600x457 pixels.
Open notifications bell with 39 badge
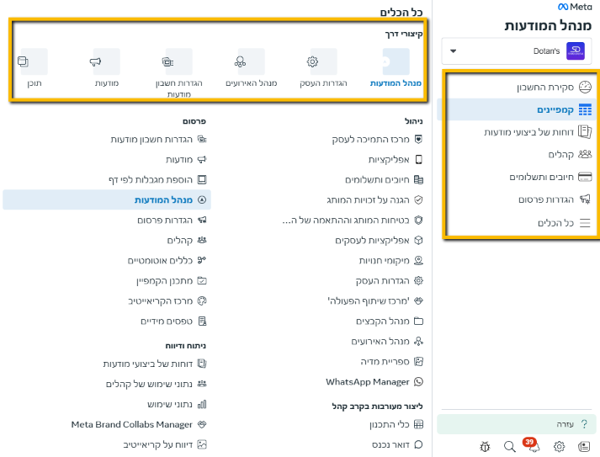coord(532,445)
